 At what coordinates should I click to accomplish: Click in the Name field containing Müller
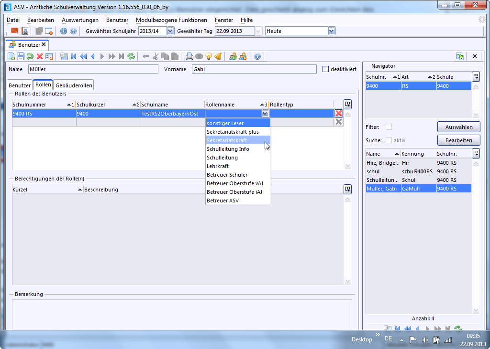tap(93, 69)
